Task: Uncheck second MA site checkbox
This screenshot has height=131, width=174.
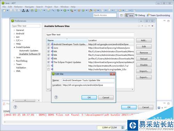Action: 49,55
